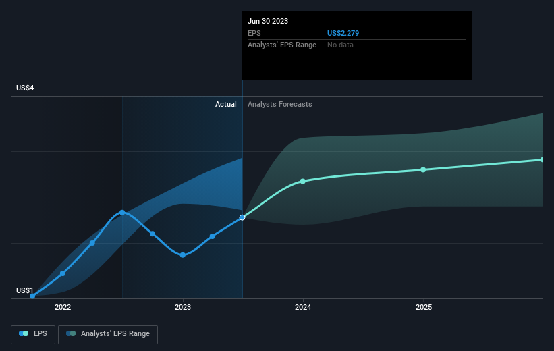Click the EPS peak data point in mid-2022
The width and height of the screenshot is (554, 351).
122,213
